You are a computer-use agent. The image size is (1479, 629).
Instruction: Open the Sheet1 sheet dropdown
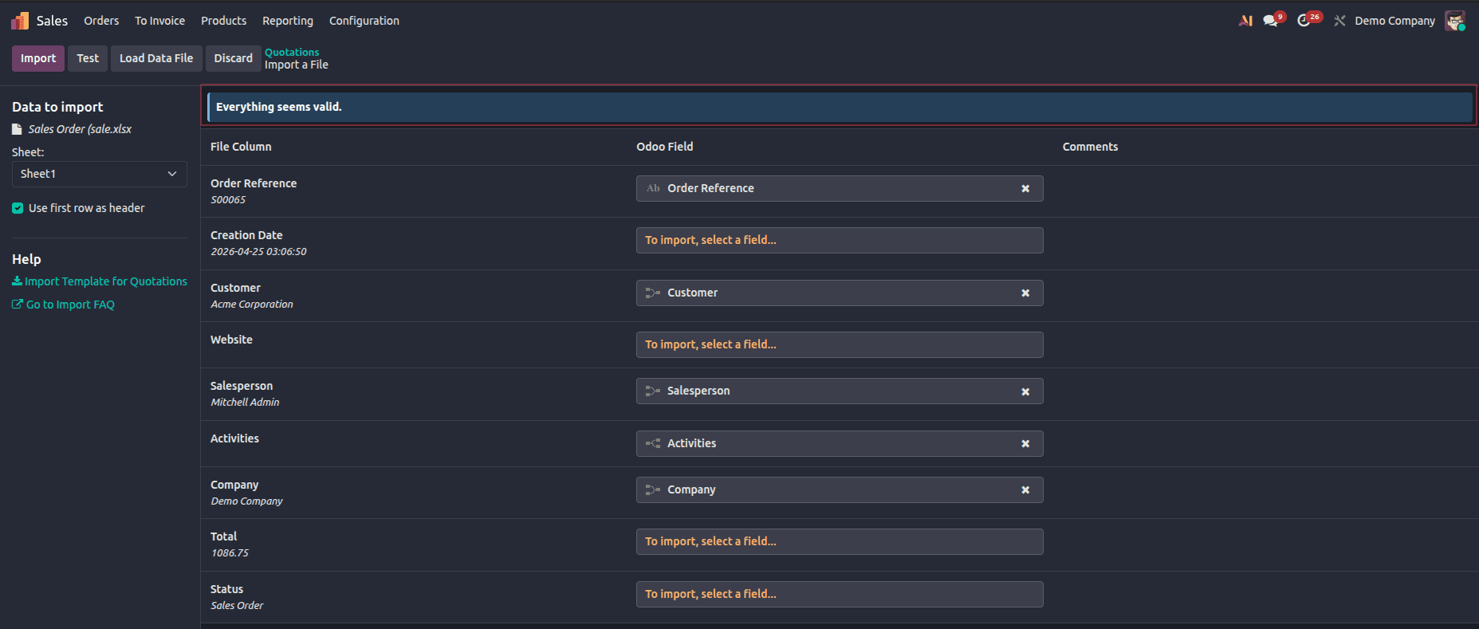click(100, 174)
